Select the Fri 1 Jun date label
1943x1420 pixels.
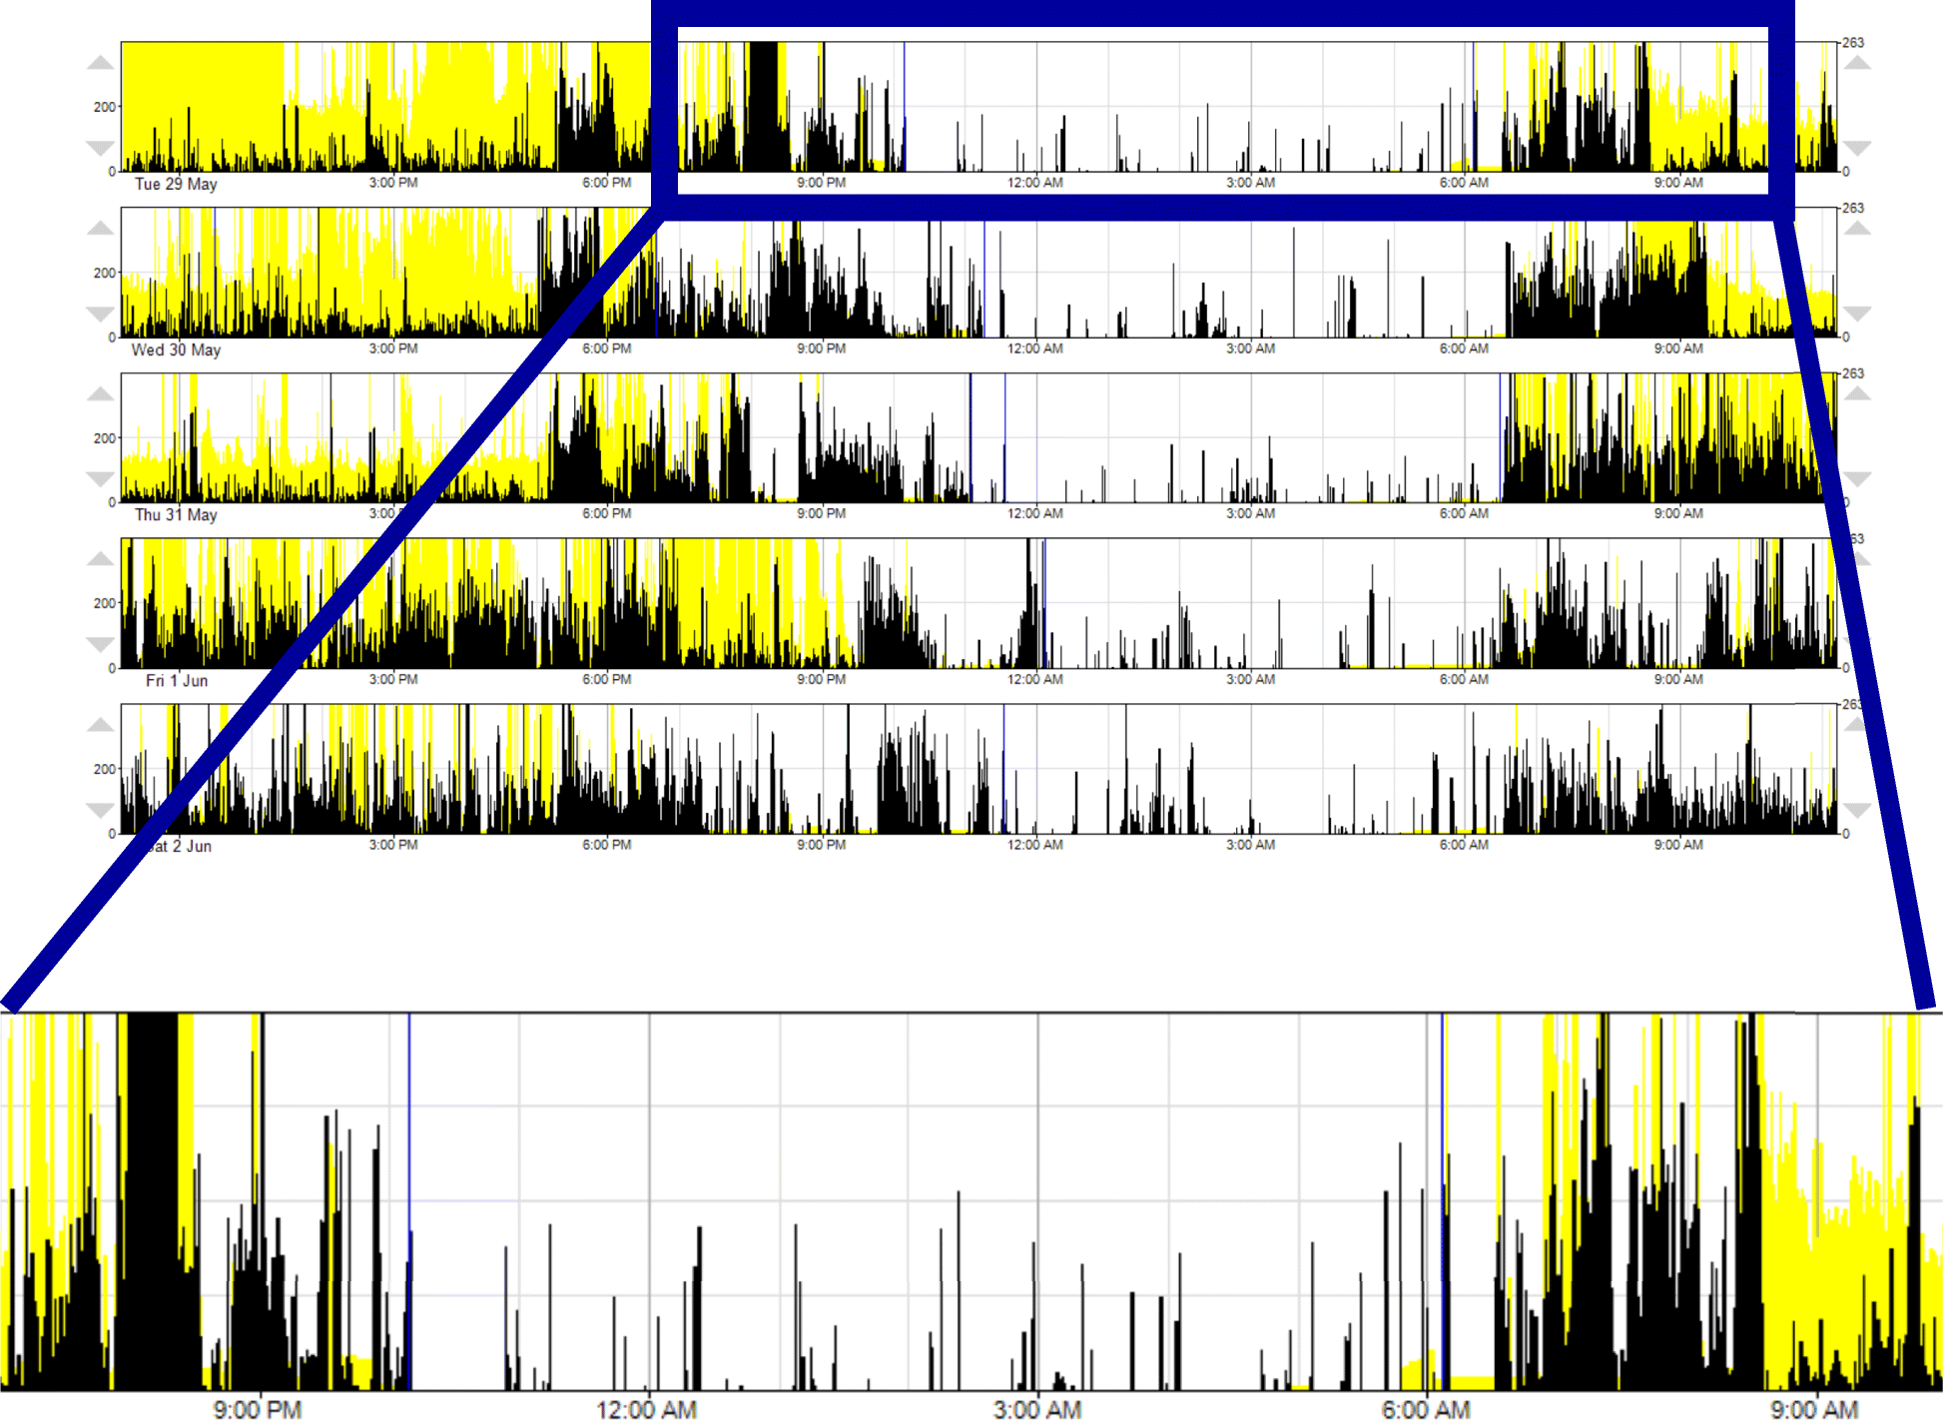(177, 680)
